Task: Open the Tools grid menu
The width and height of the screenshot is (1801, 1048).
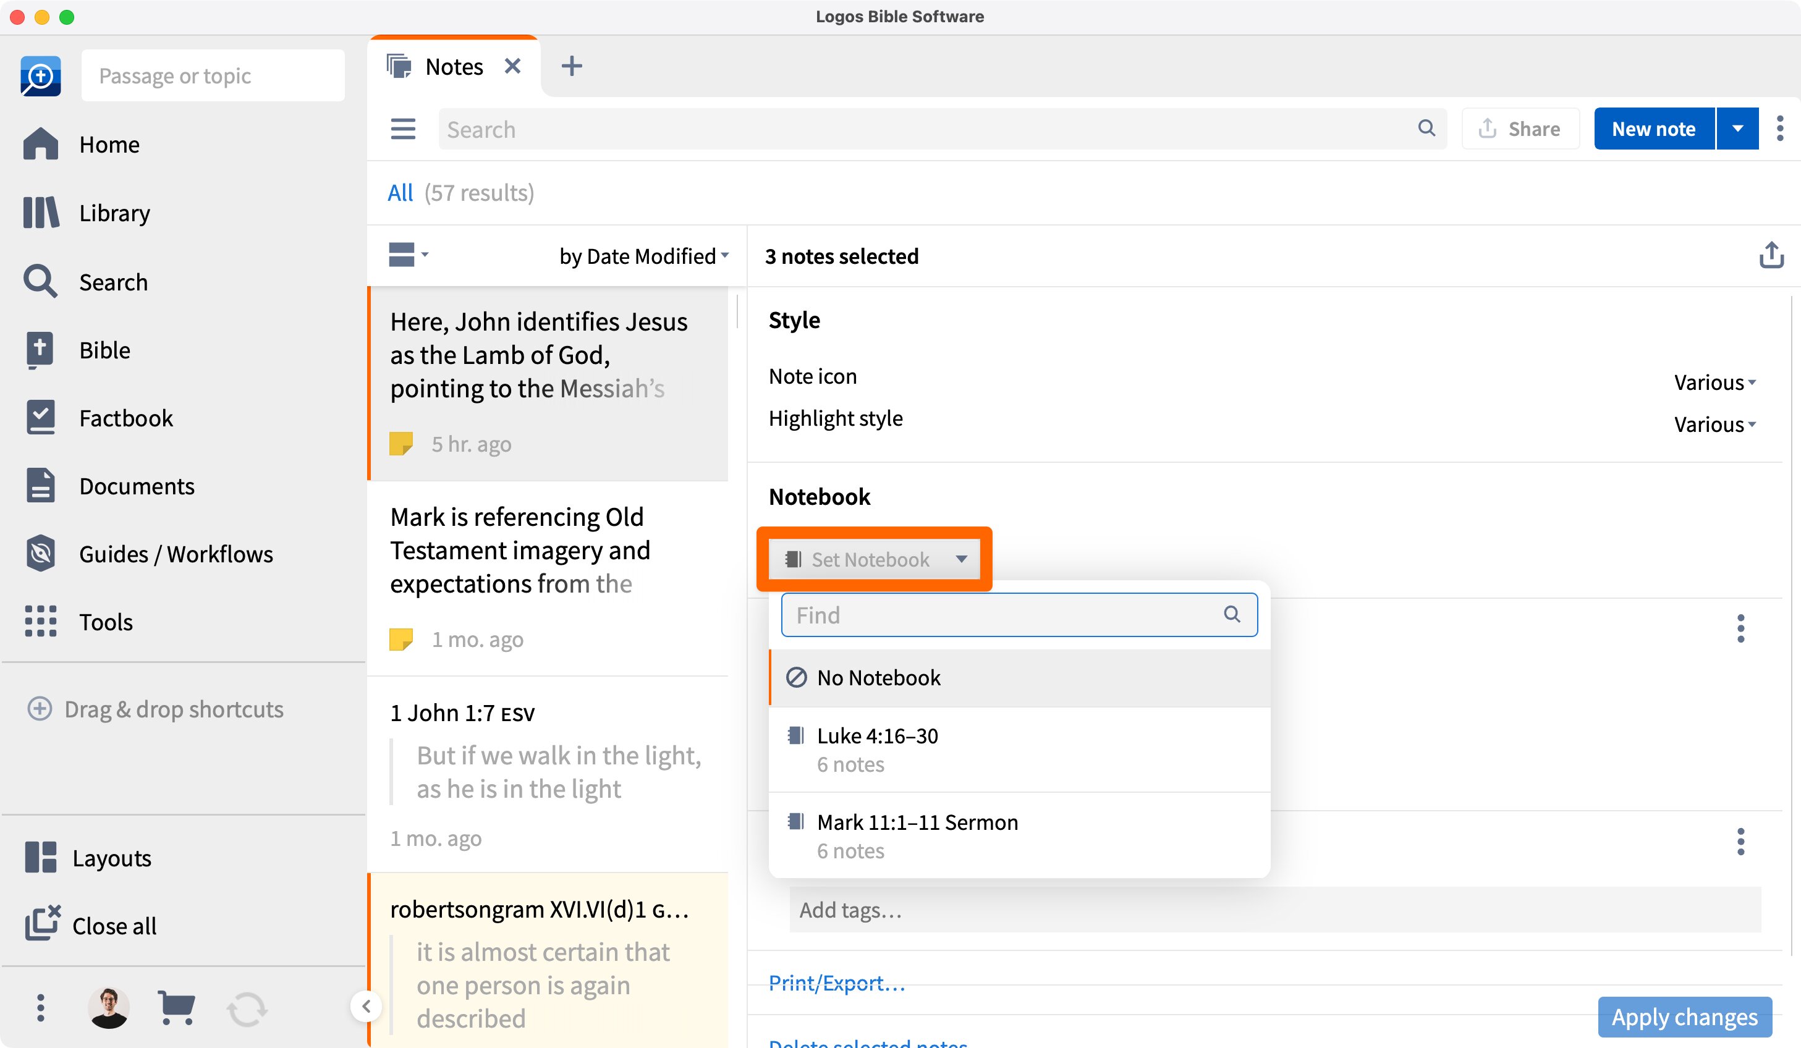Action: coord(78,622)
